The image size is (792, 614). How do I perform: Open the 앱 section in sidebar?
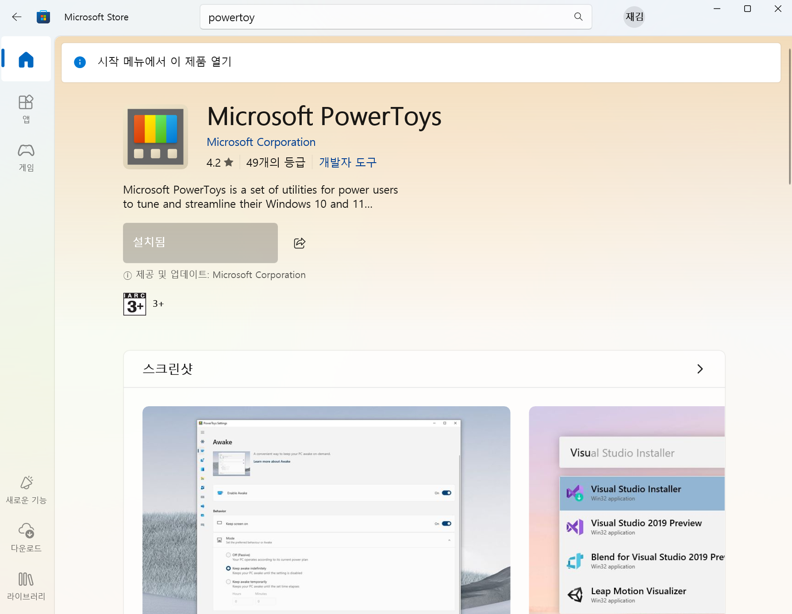26,109
